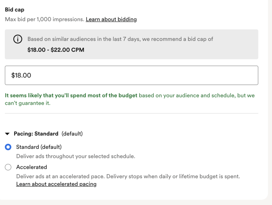
Task: Click the Pacing: Standard header label
Action: 36,134
